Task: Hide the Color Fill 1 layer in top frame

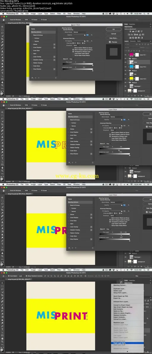Action: (x=126, y=55)
